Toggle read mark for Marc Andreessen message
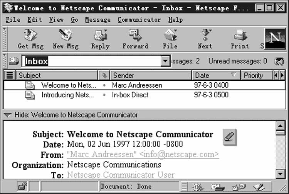Image resolution: width=289 pixels, height=194 pixels. coord(104,85)
